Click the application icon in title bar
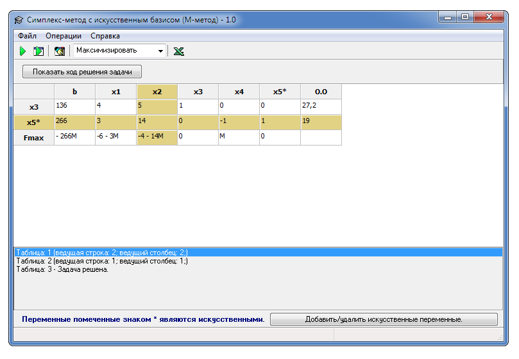The width and height of the screenshot is (519, 359). pos(19,20)
